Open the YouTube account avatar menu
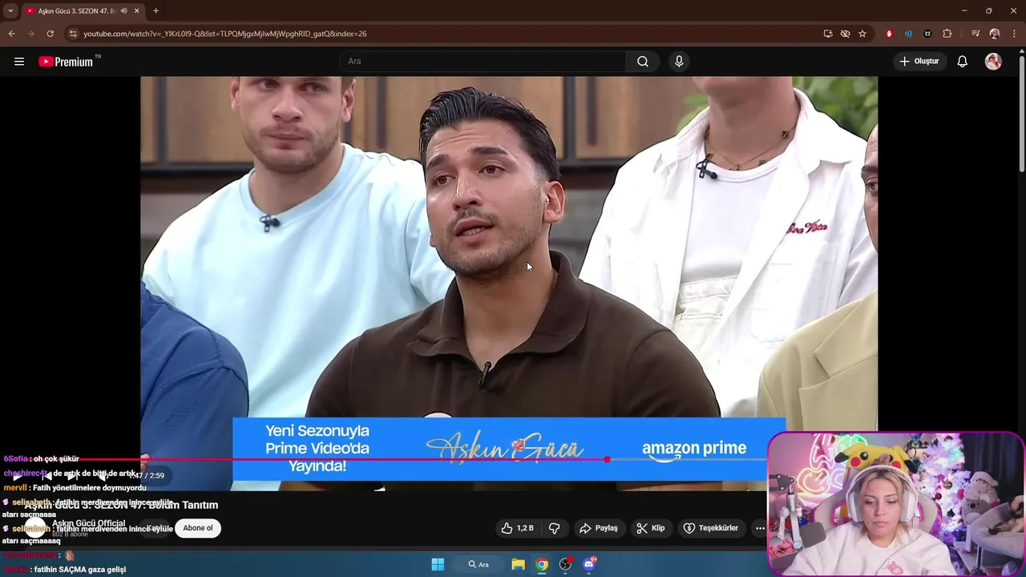The height and width of the screenshot is (577, 1026). coord(993,62)
